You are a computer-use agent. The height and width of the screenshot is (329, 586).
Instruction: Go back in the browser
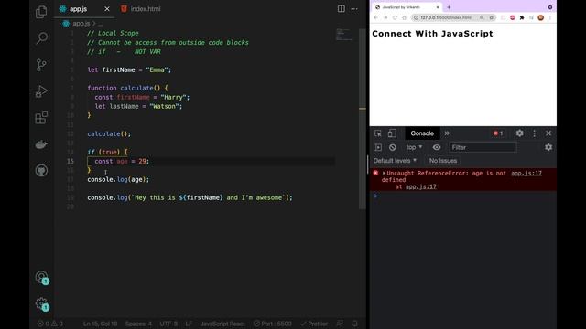376,17
